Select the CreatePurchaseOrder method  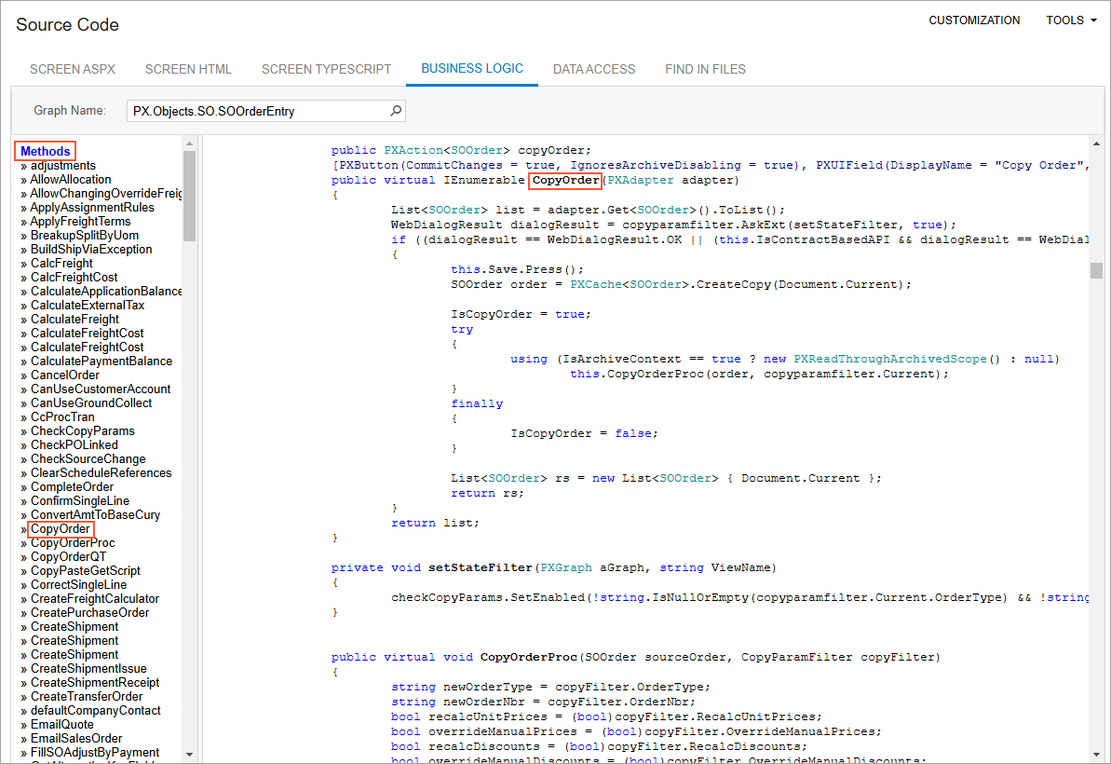[89, 613]
